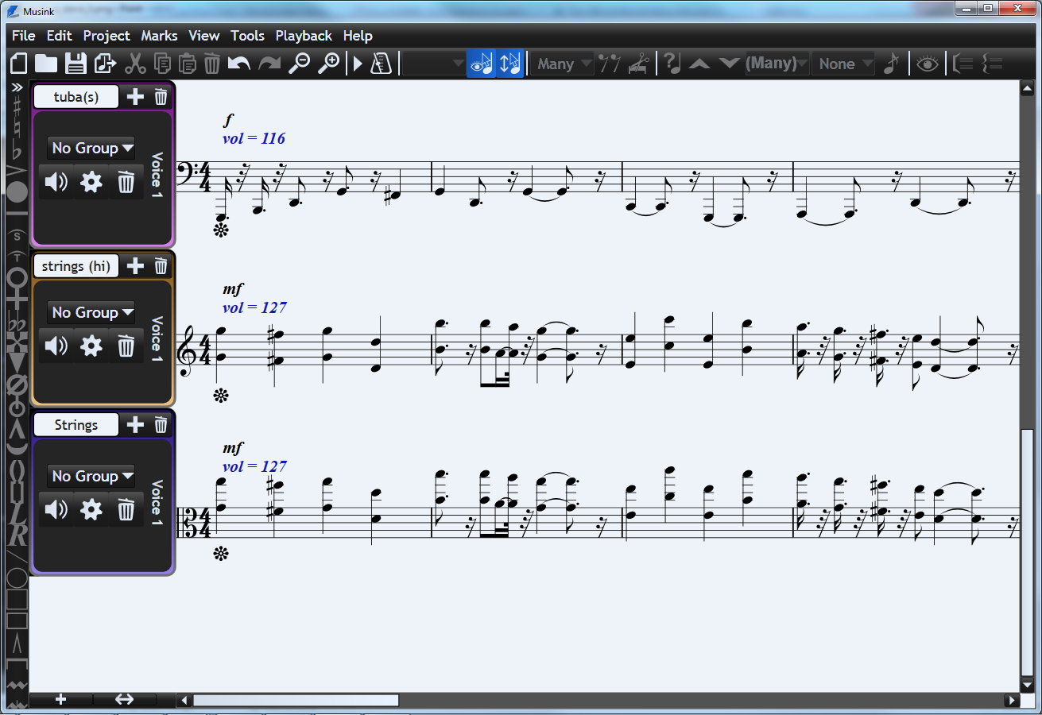The width and height of the screenshot is (1042, 715).
Task: Toggle the eye visibility icon in toolbar
Action: tap(928, 64)
